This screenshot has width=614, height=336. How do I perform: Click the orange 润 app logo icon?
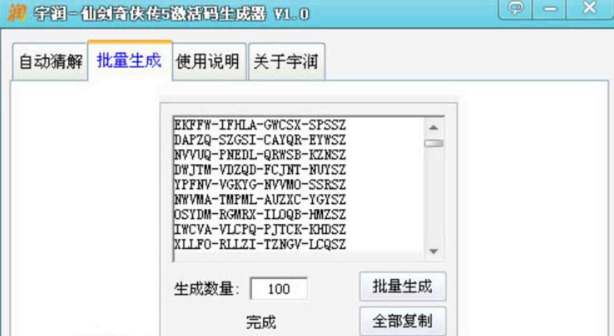point(17,12)
